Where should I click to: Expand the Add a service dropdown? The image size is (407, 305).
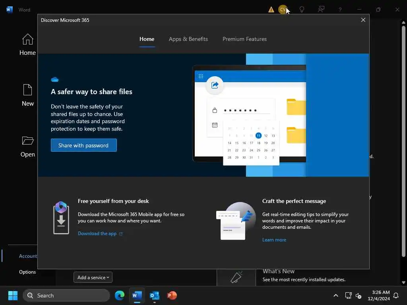tap(93, 277)
